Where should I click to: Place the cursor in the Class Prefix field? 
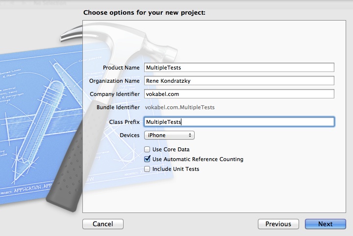(x=238, y=122)
